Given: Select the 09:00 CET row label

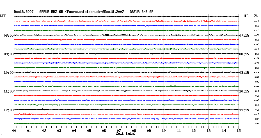Looking at the screenshot, I should point(9,54).
